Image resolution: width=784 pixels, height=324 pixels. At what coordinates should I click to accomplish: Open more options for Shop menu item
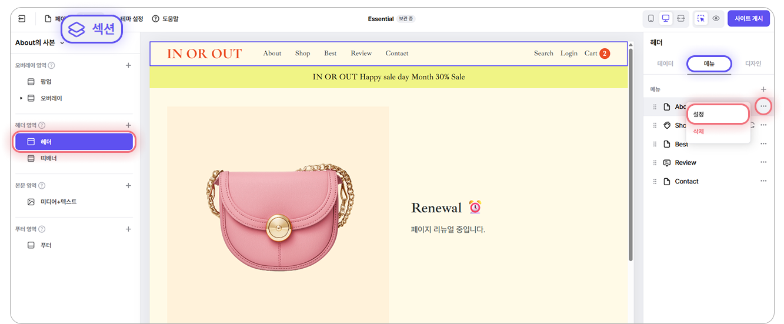pos(763,125)
